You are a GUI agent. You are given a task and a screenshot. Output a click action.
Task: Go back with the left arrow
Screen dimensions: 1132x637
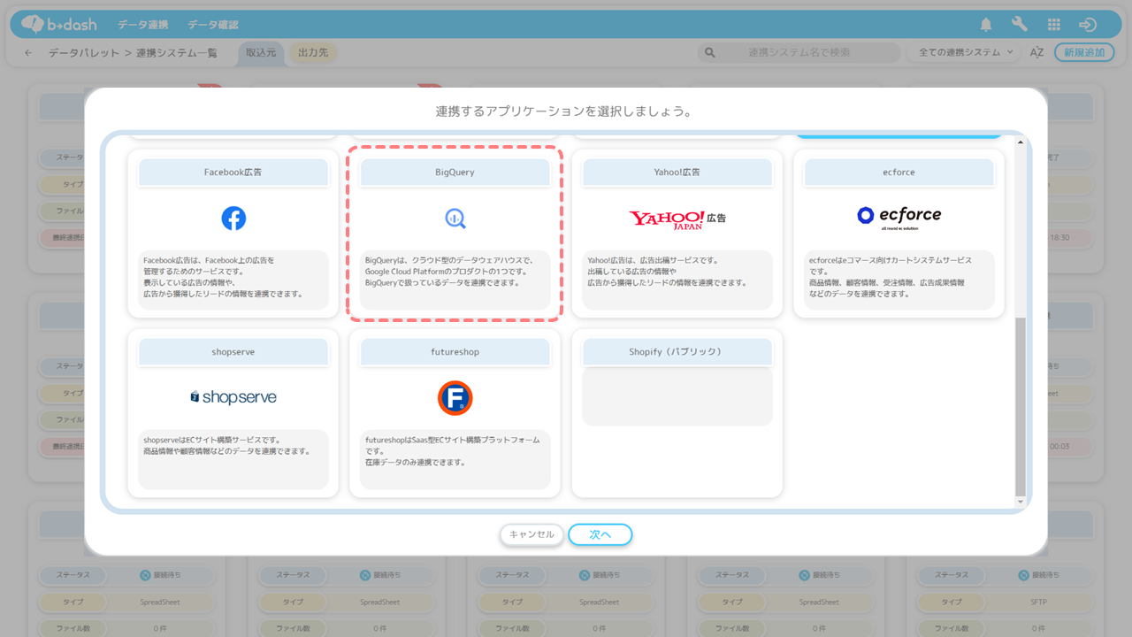tap(28, 53)
